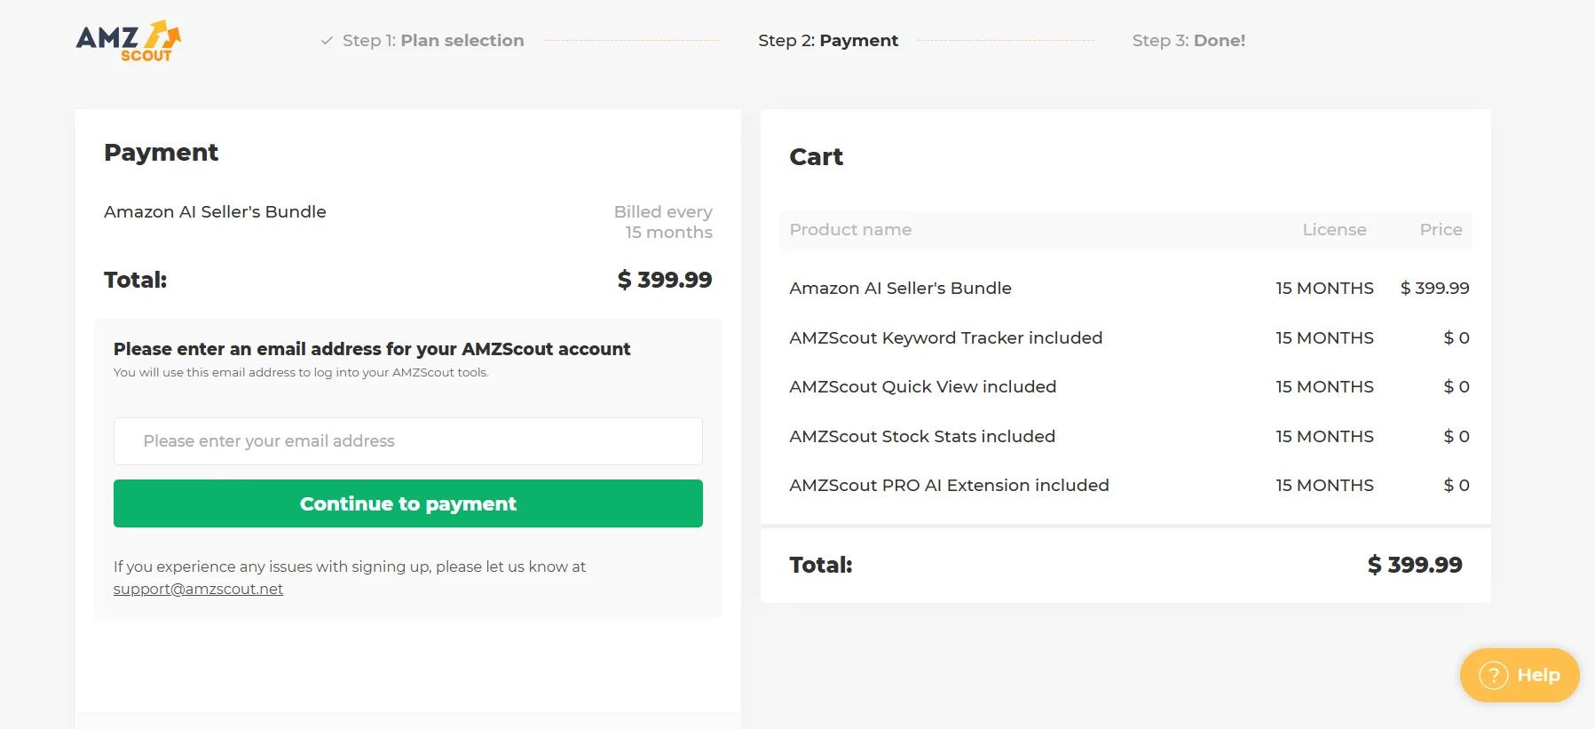1595x729 pixels.
Task: Select the Step 3: Done! step
Action: pos(1188,41)
